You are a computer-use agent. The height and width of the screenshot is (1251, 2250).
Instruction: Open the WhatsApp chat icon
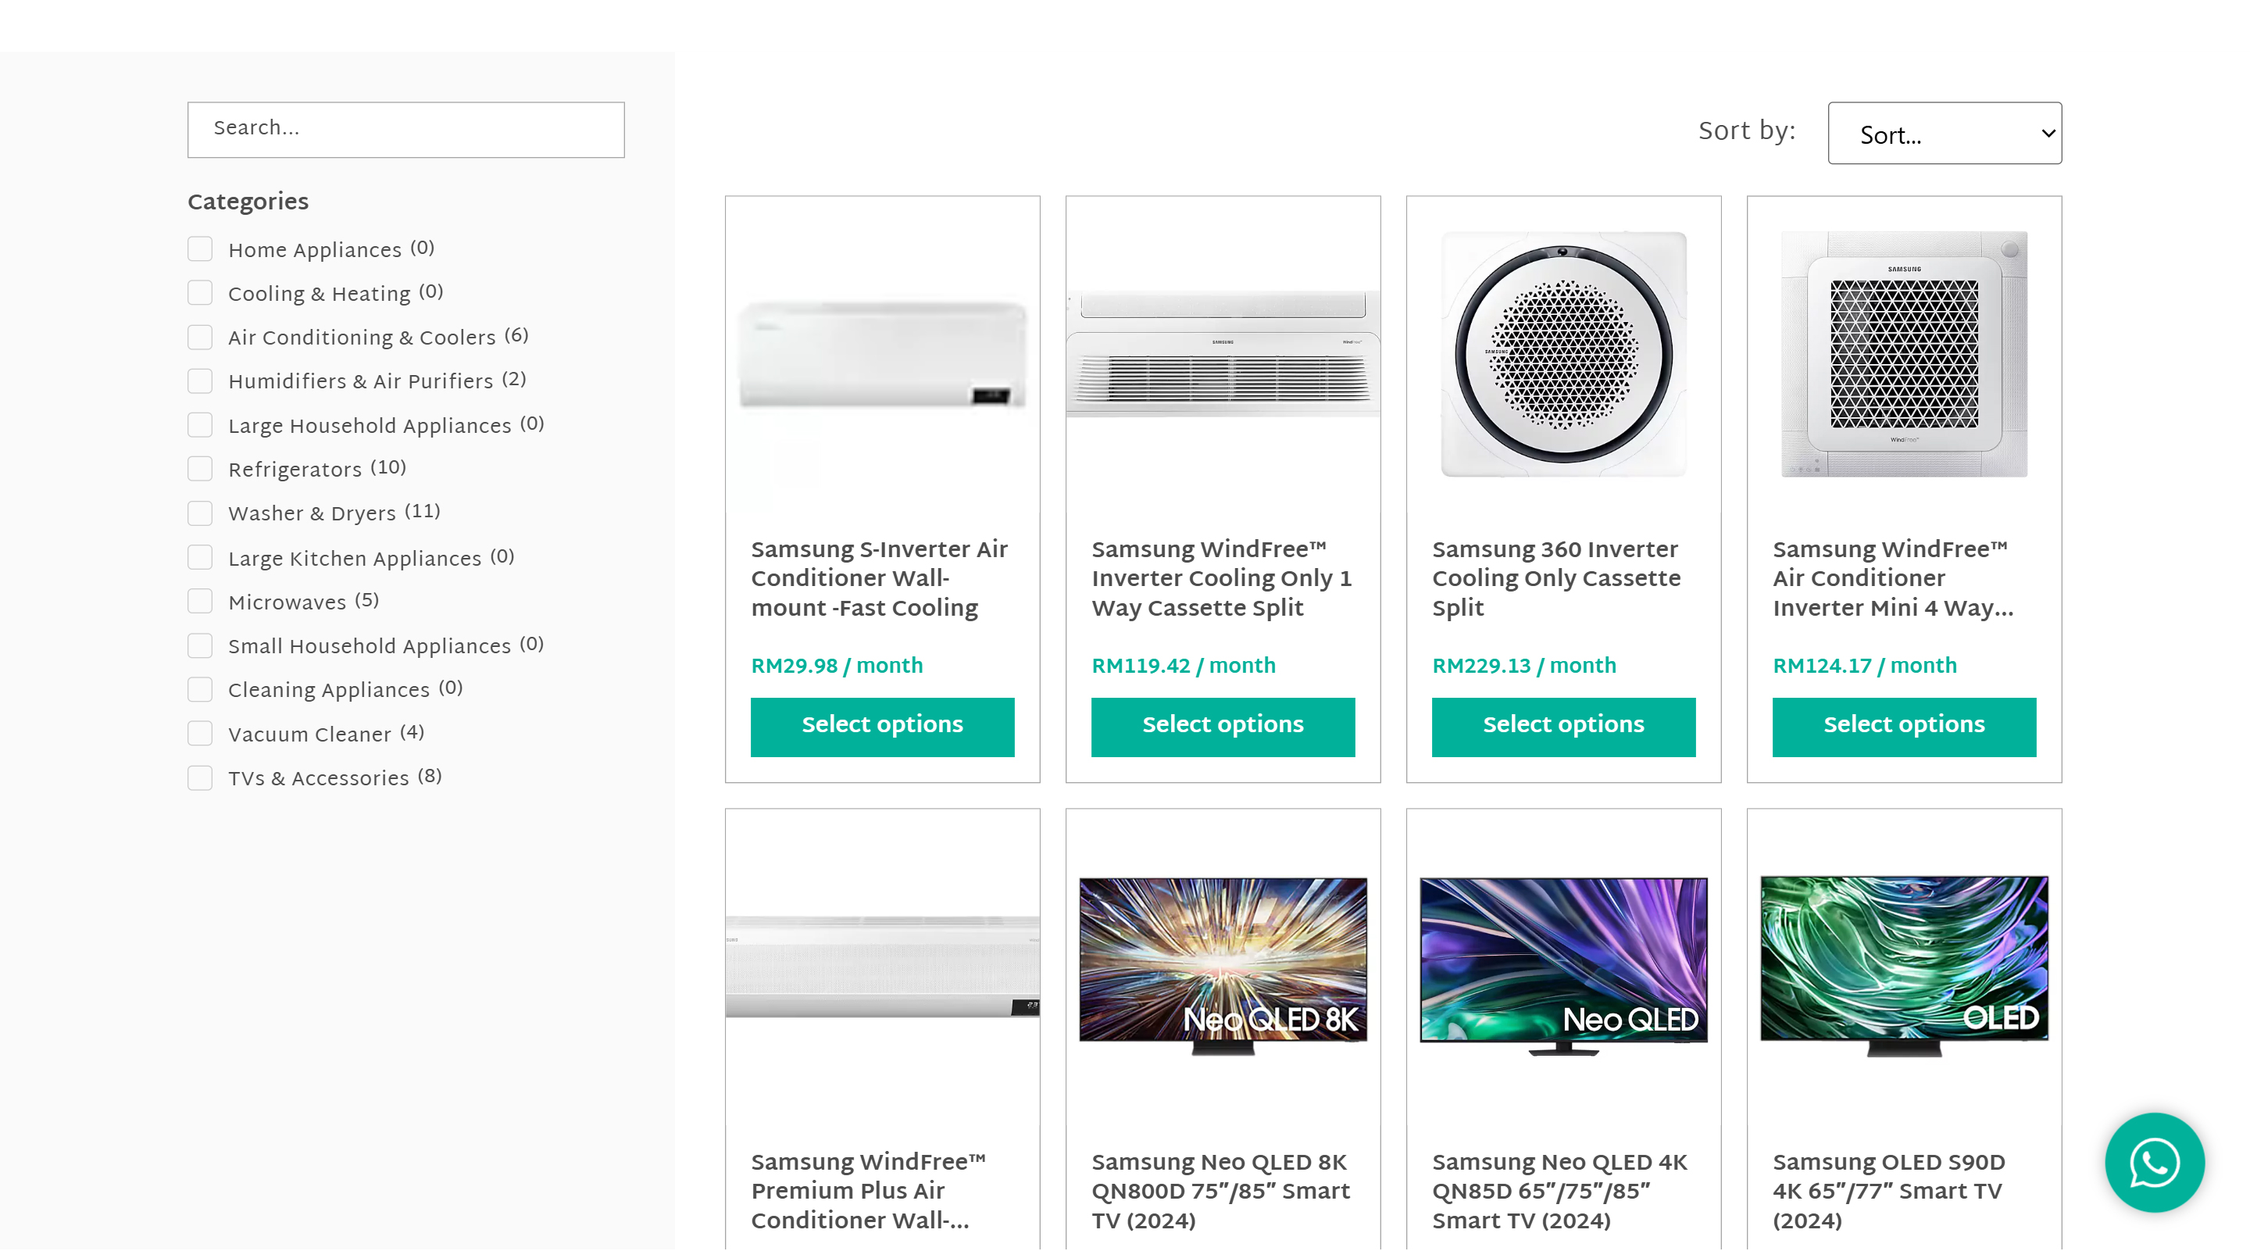(2154, 1162)
